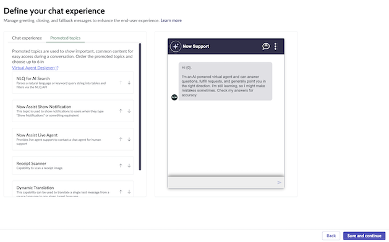Open the Virtual Agent Designer link
Image resolution: width=389 pixels, height=242 pixels.
[33, 68]
